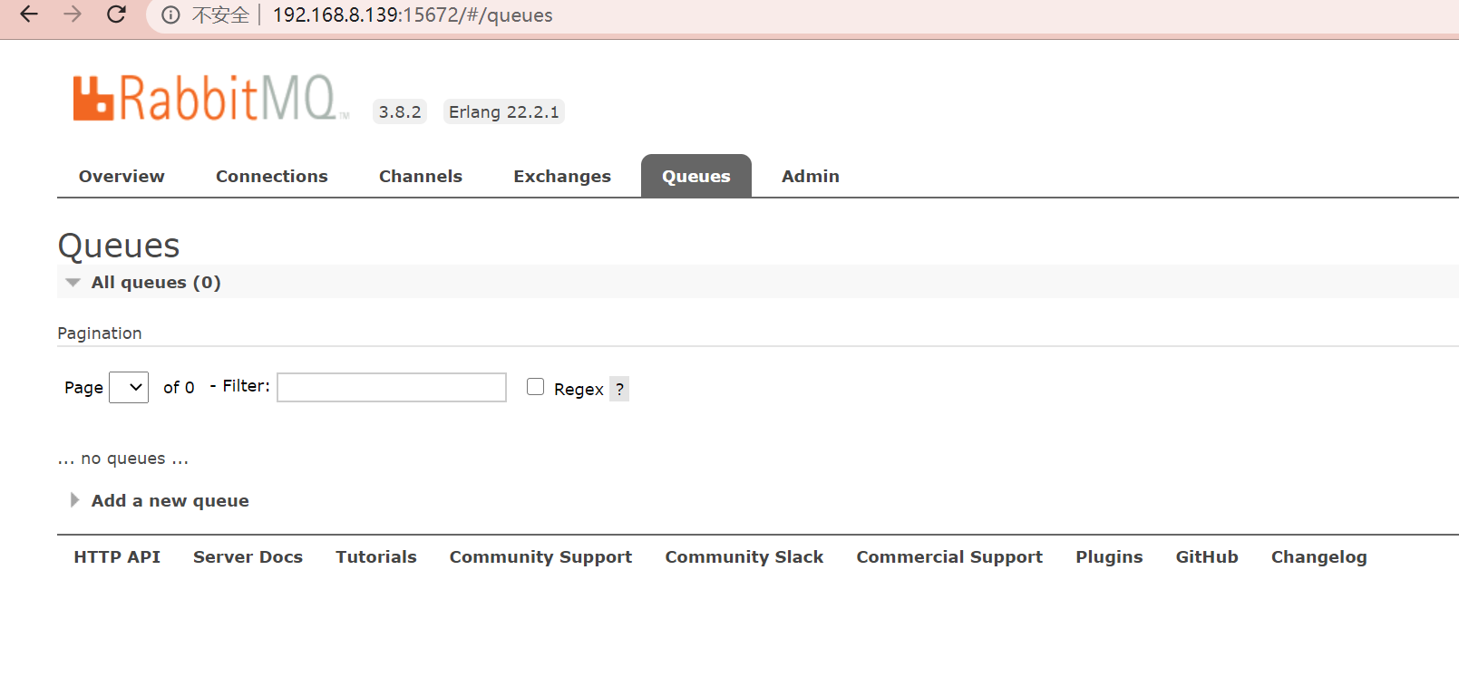
Task: Click the browser forward arrow
Action: tap(73, 14)
